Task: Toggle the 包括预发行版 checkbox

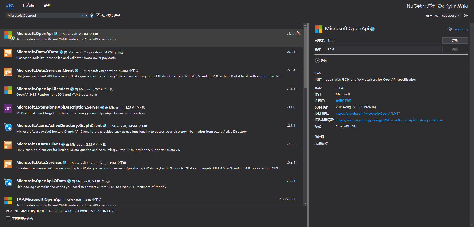Action: point(98,16)
